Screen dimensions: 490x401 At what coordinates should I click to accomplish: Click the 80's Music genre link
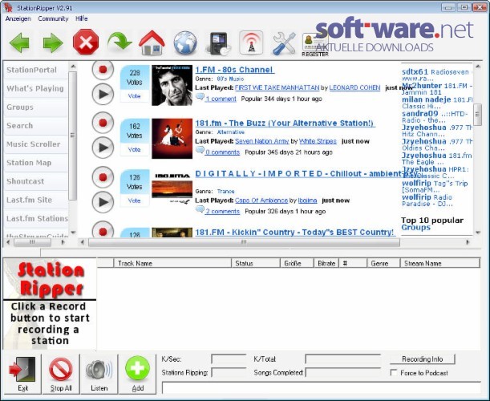click(x=230, y=79)
